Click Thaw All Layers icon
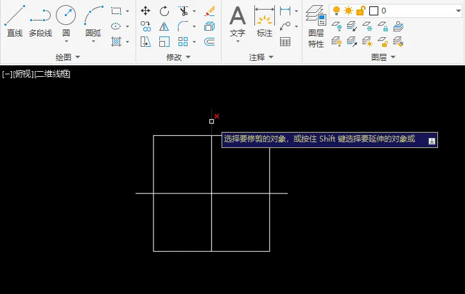The height and width of the screenshot is (294, 465). pos(367,42)
